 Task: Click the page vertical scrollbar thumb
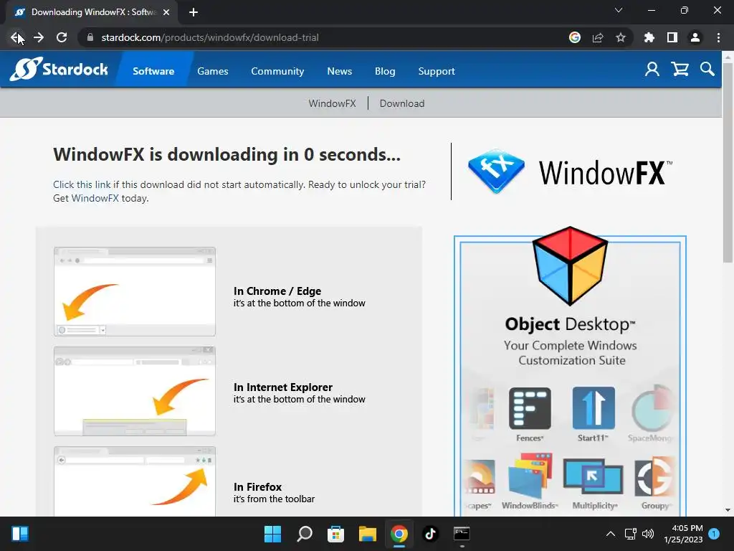[728, 161]
